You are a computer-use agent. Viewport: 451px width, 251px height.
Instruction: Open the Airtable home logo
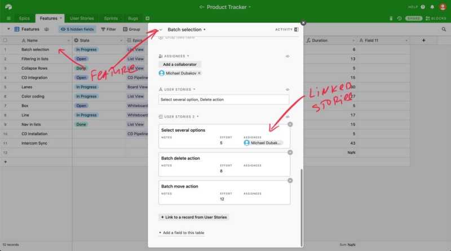(8, 7)
